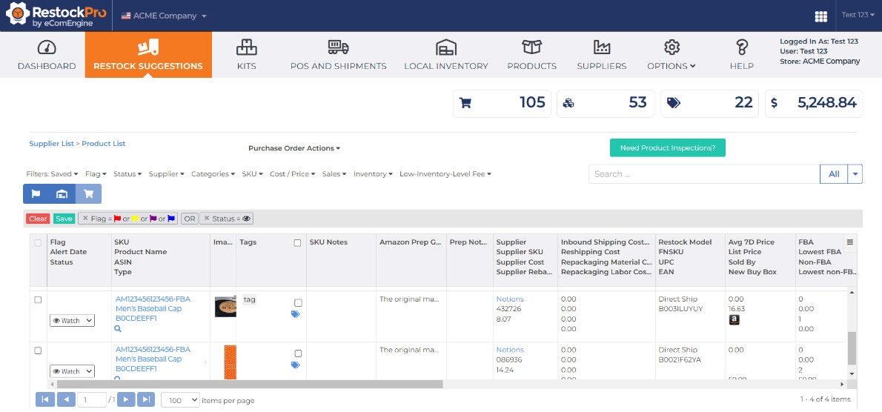
Task: Click the magnifier icon under first product ASIN
Action: coord(118,328)
